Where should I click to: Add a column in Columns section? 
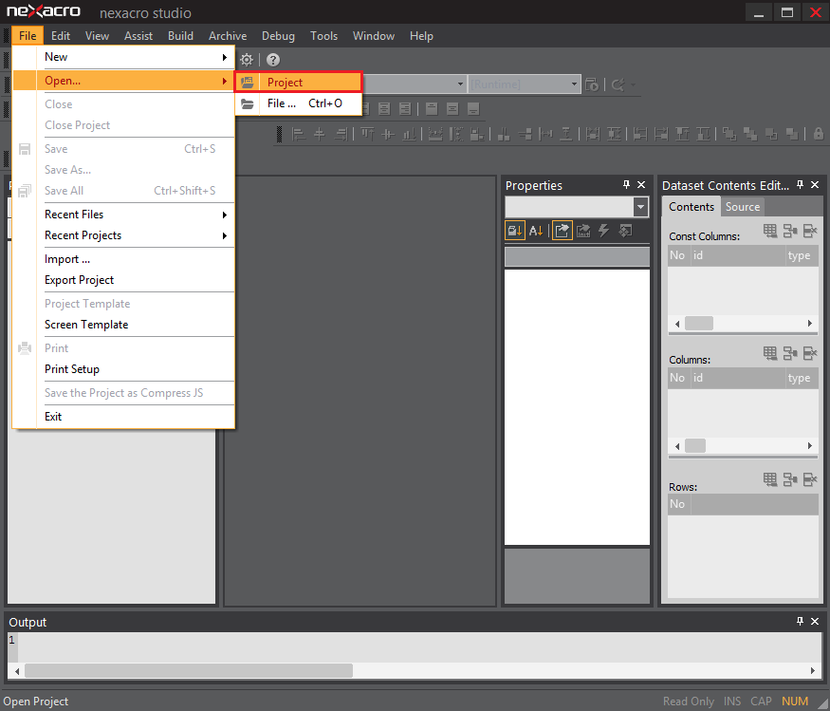pos(770,353)
